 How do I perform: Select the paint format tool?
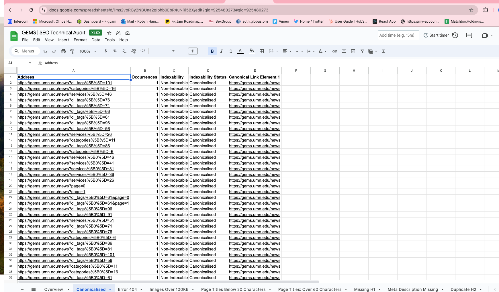pyautogui.click(x=72, y=51)
